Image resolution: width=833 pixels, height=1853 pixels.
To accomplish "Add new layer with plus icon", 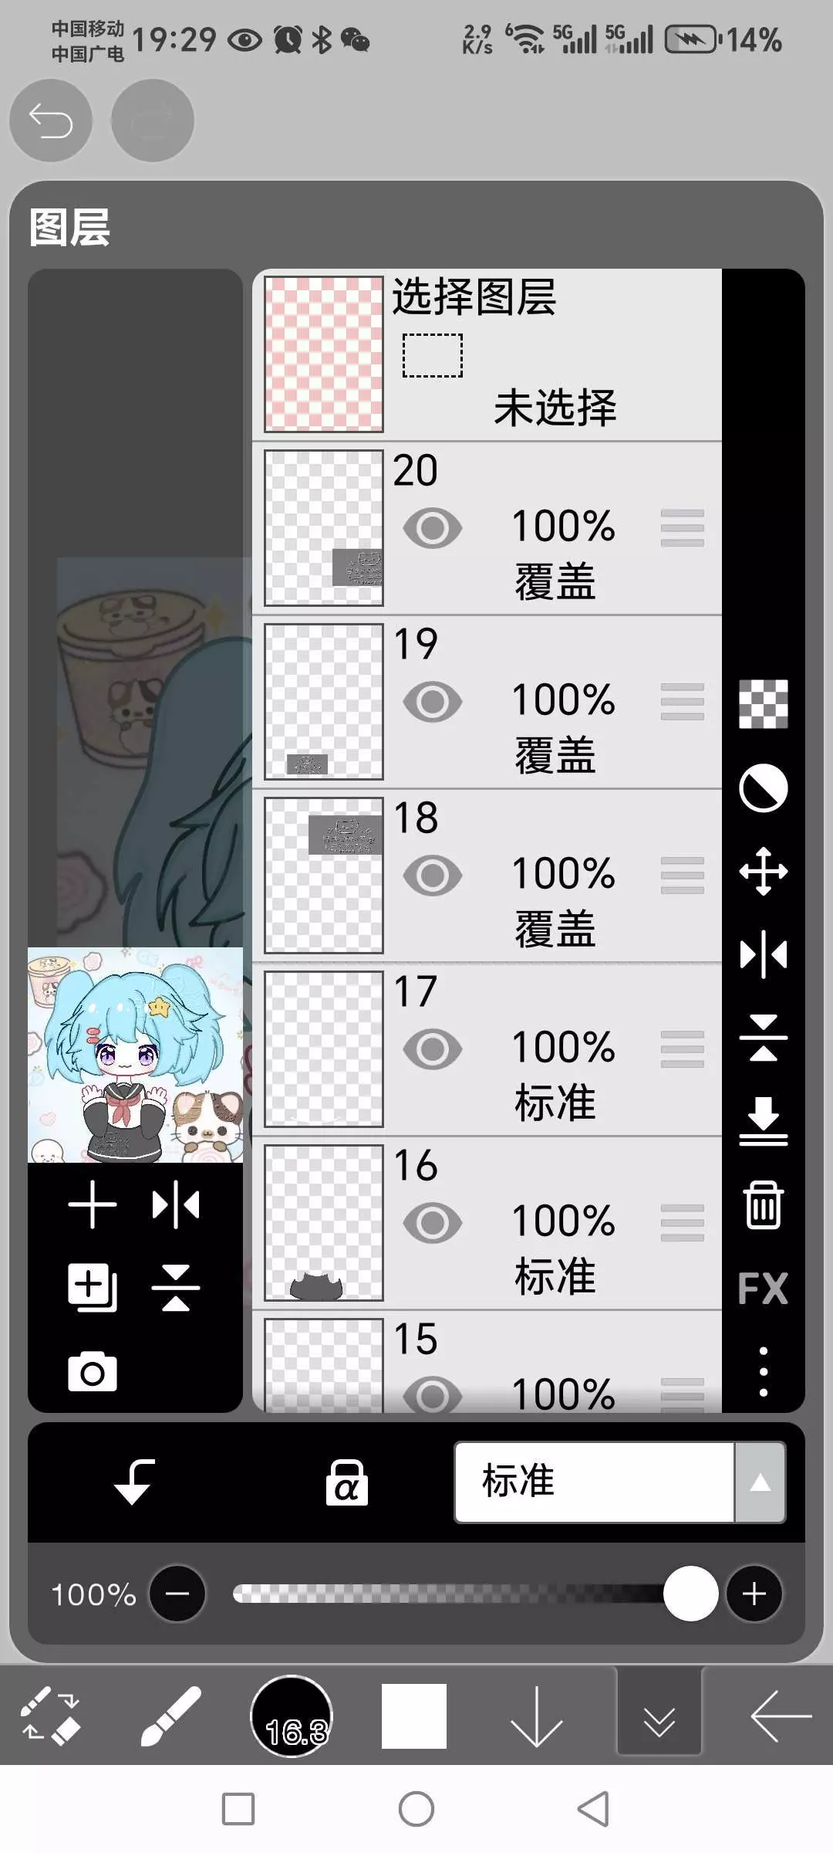I will click(93, 1204).
